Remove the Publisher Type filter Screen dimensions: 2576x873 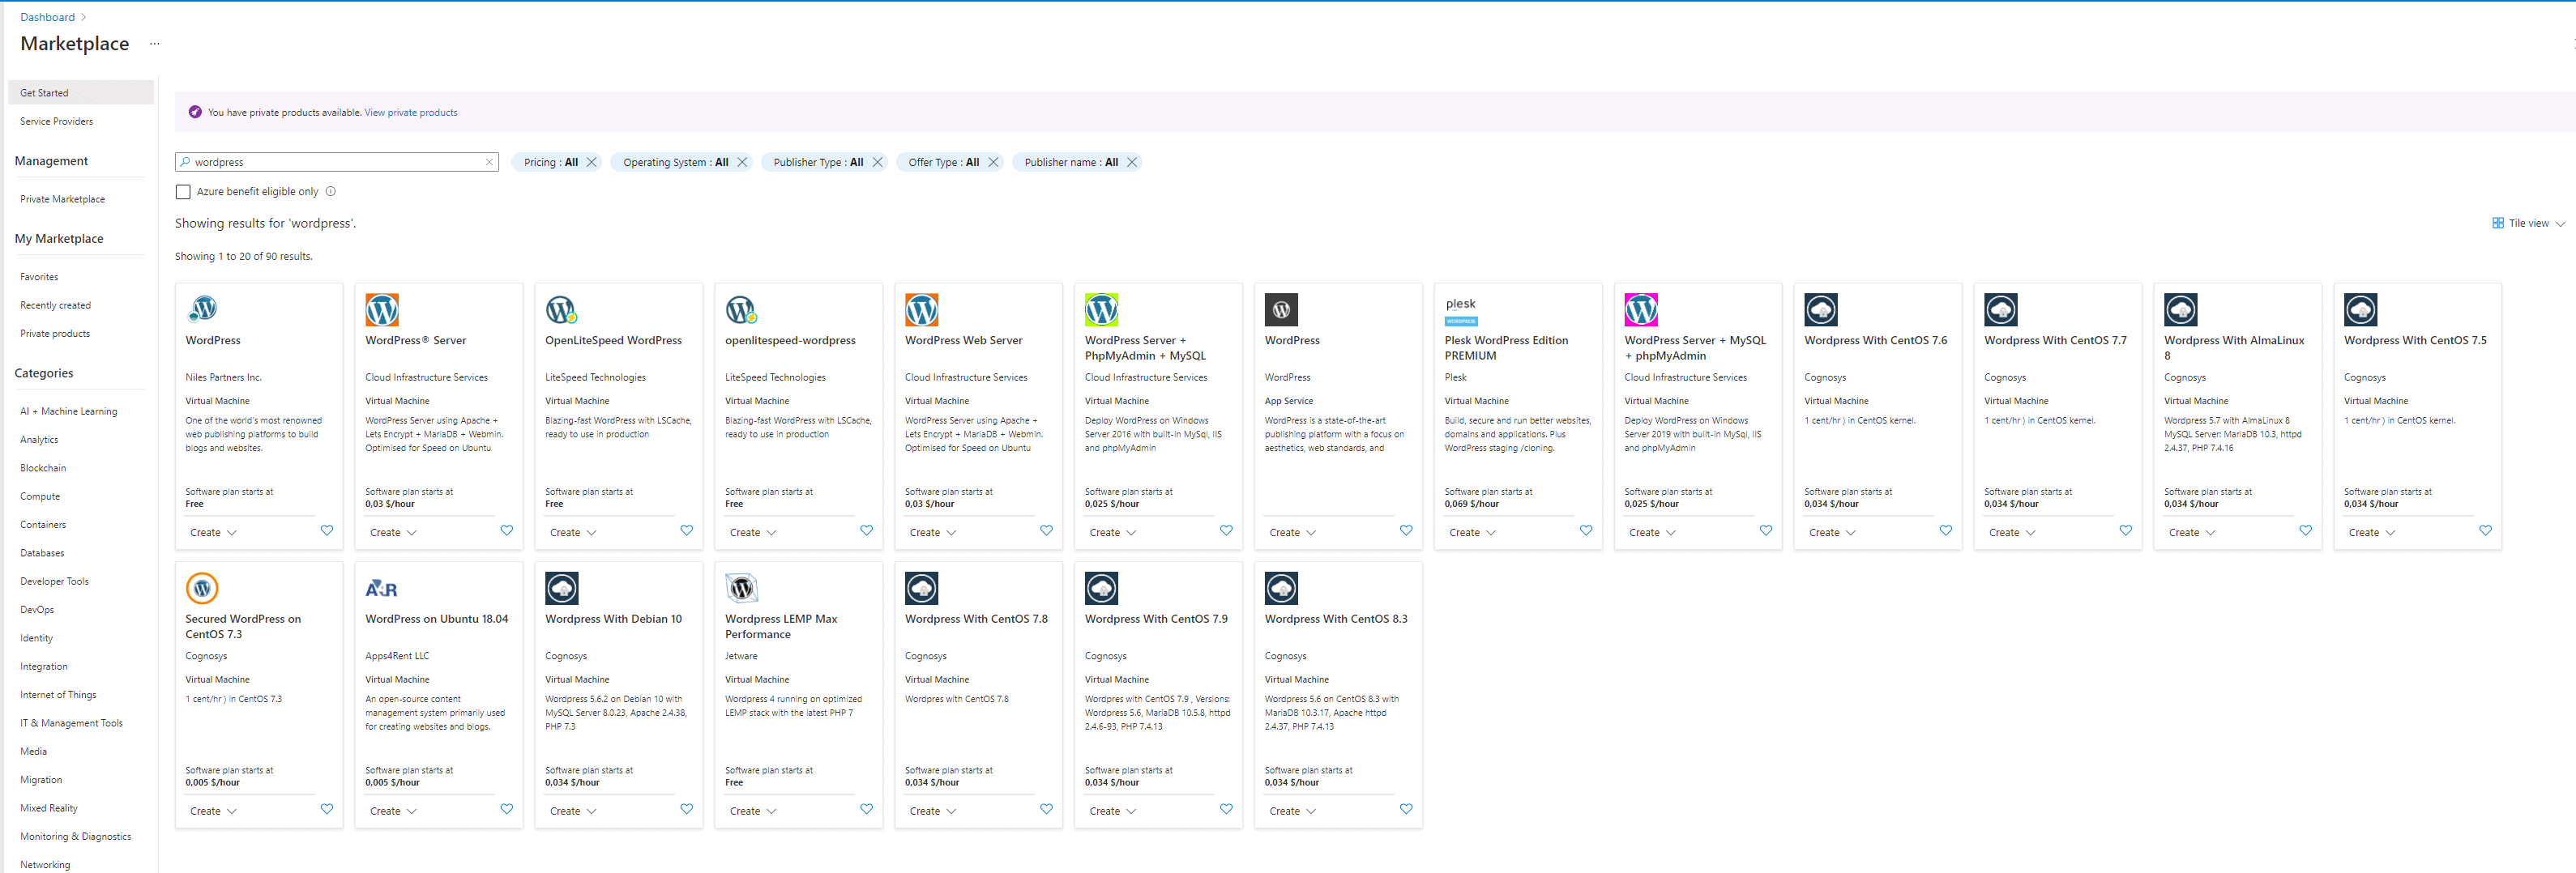pyautogui.click(x=878, y=162)
